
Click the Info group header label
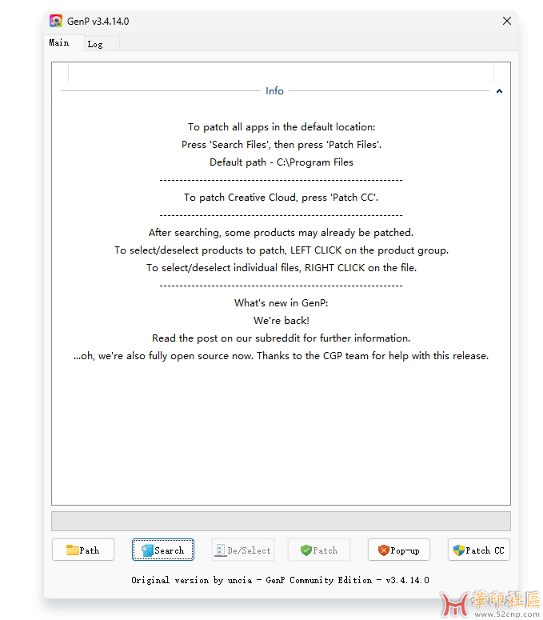[x=274, y=91]
